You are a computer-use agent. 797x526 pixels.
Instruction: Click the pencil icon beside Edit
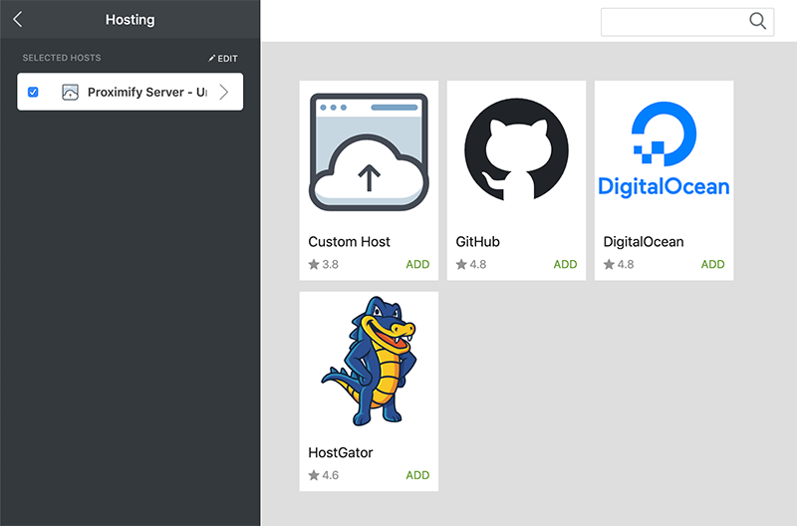pos(211,59)
